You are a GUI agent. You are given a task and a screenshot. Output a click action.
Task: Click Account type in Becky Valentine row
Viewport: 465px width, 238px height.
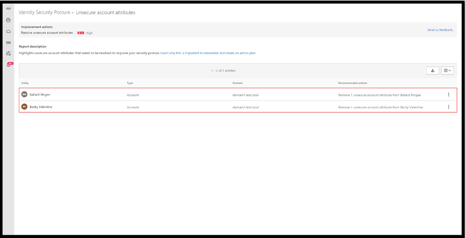(133, 107)
